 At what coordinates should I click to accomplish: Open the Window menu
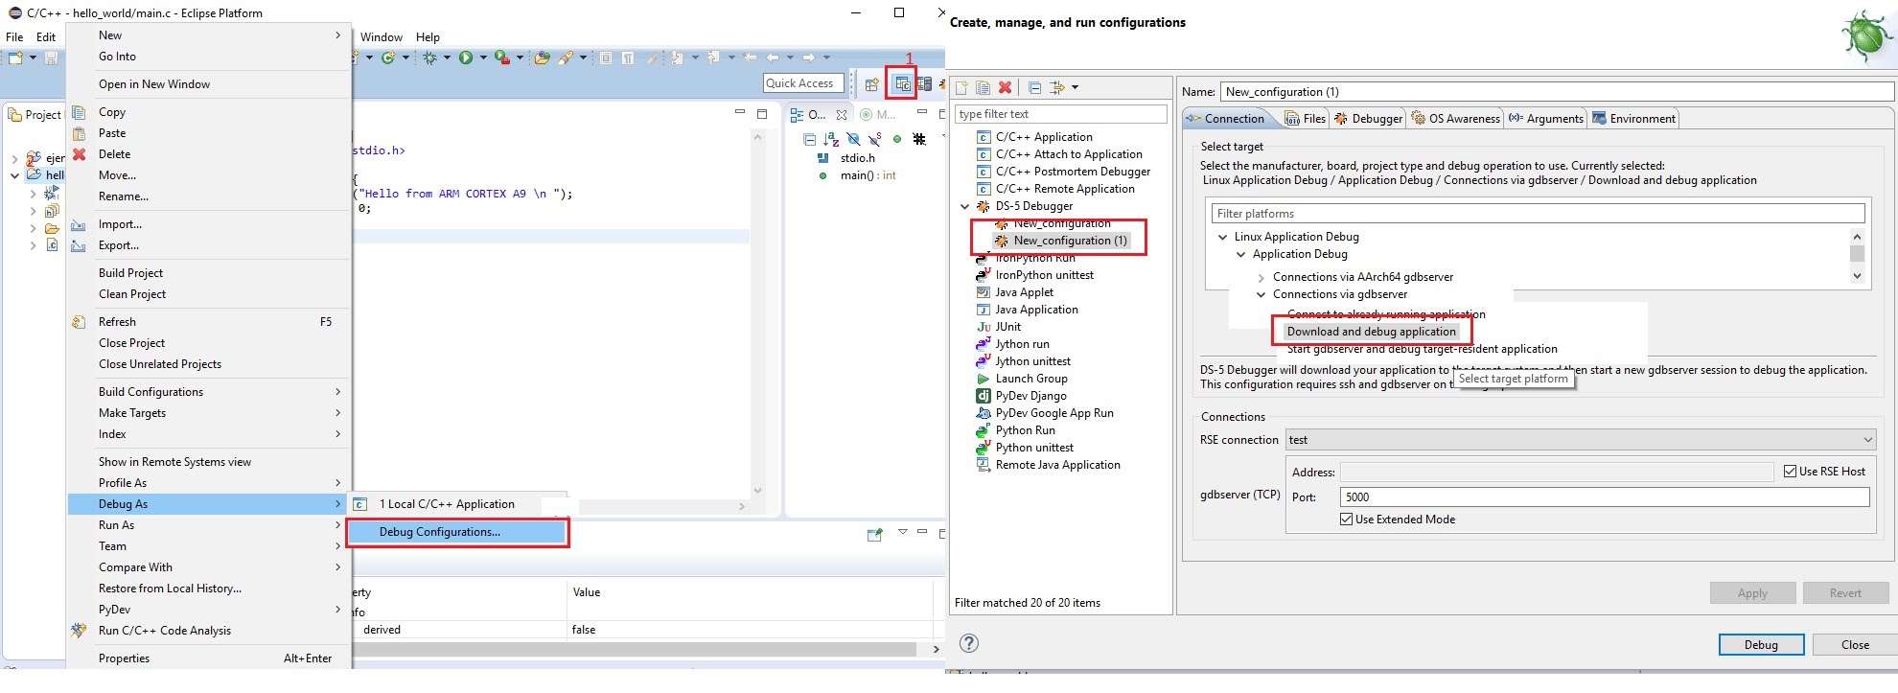coord(382,37)
